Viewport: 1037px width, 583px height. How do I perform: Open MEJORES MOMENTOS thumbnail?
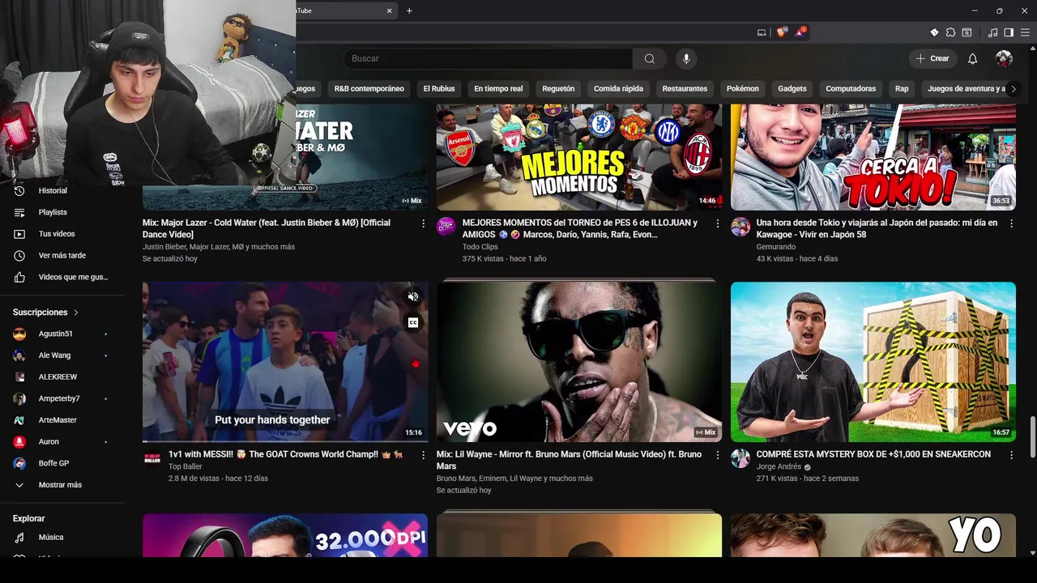[x=579, y=157]
